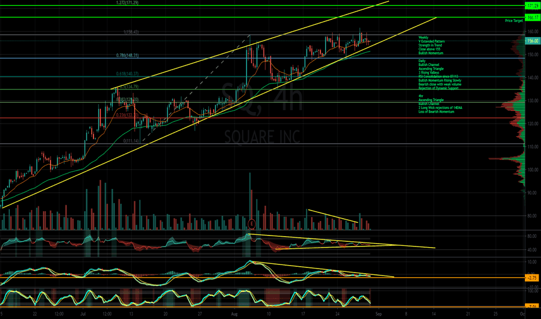Select the 171.29 green price label
Image resolution: width=541 pixels, height=319 pixels.
tap(532, 6)
